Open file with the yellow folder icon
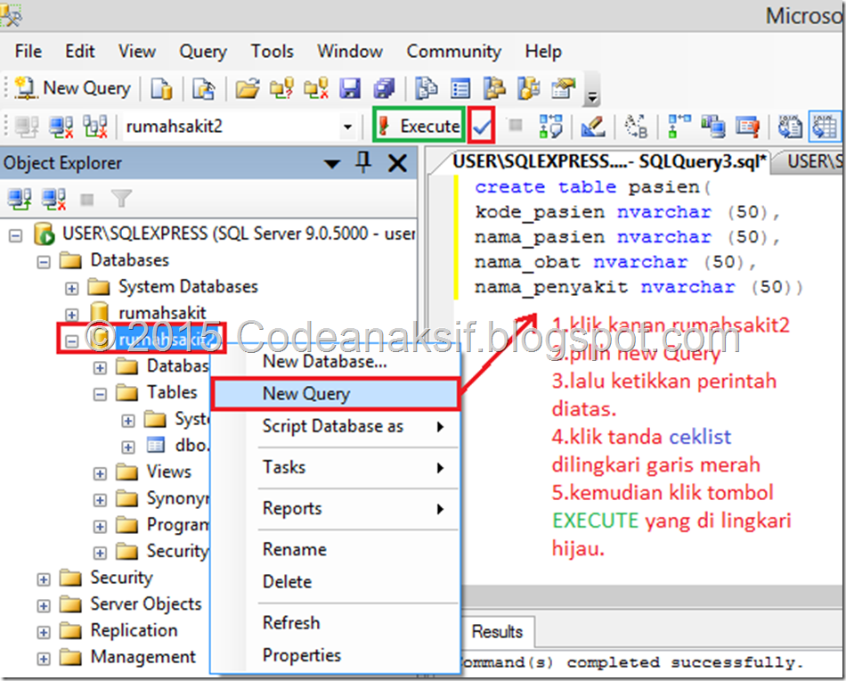This screenshot has width=846, height=681. point(247,88)
